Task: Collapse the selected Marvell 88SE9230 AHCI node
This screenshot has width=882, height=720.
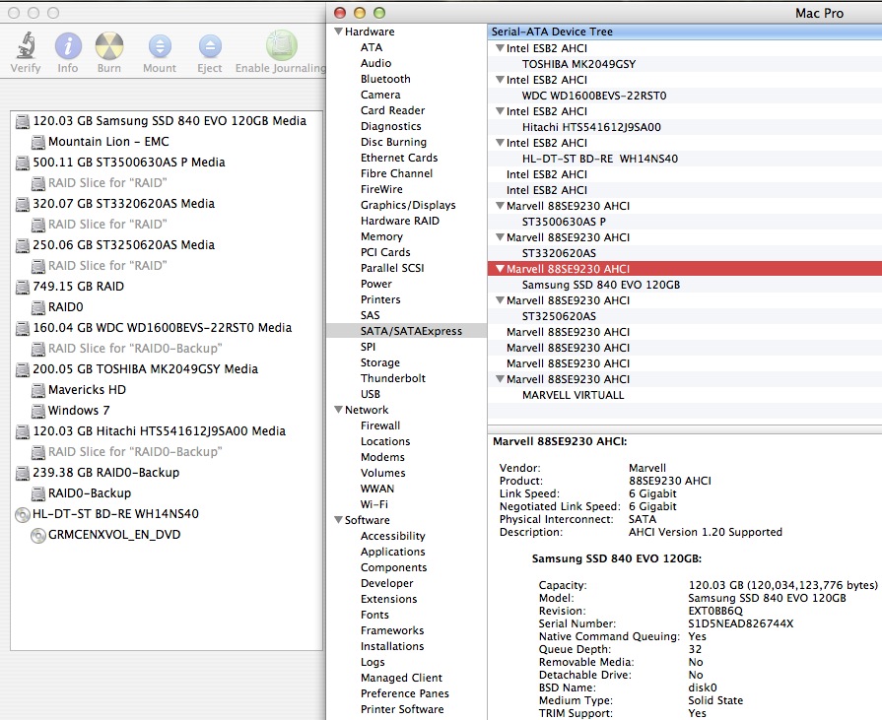Action: [x=500, y=269]
